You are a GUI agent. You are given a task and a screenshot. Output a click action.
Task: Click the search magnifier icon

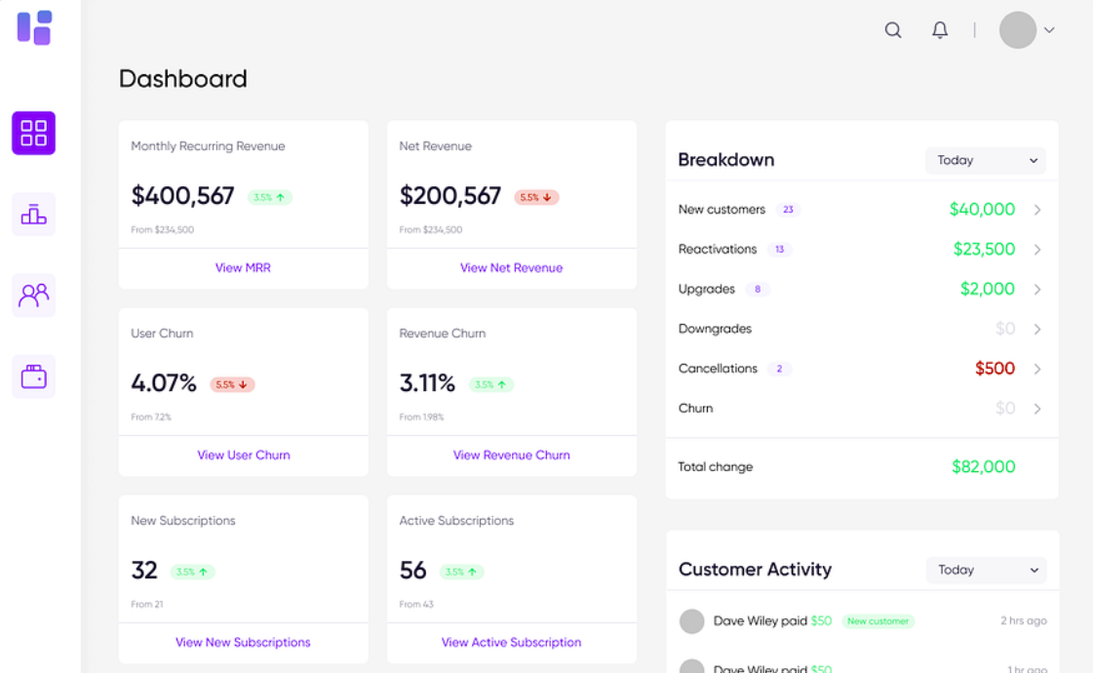coord(892,30)
